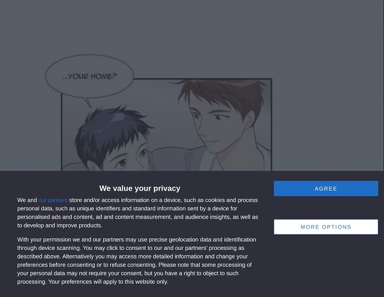Click the empty gap between AGREE and MORE OPTIONS
384x297 pixels.
pos(326,208)
